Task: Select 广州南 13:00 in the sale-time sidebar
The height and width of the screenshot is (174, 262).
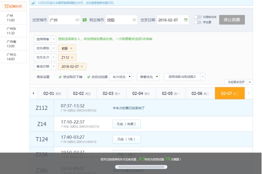Action: [x=13, y=44]
